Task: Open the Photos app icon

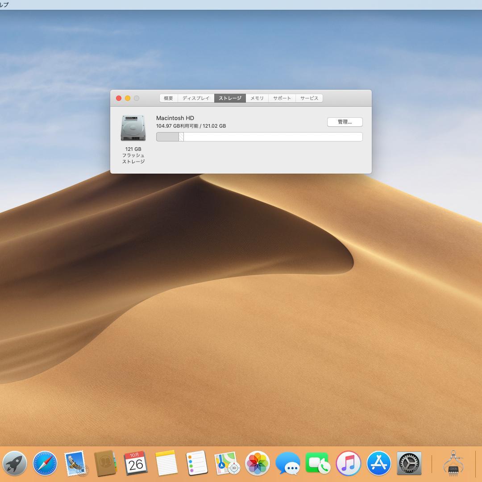Action: 257,463
